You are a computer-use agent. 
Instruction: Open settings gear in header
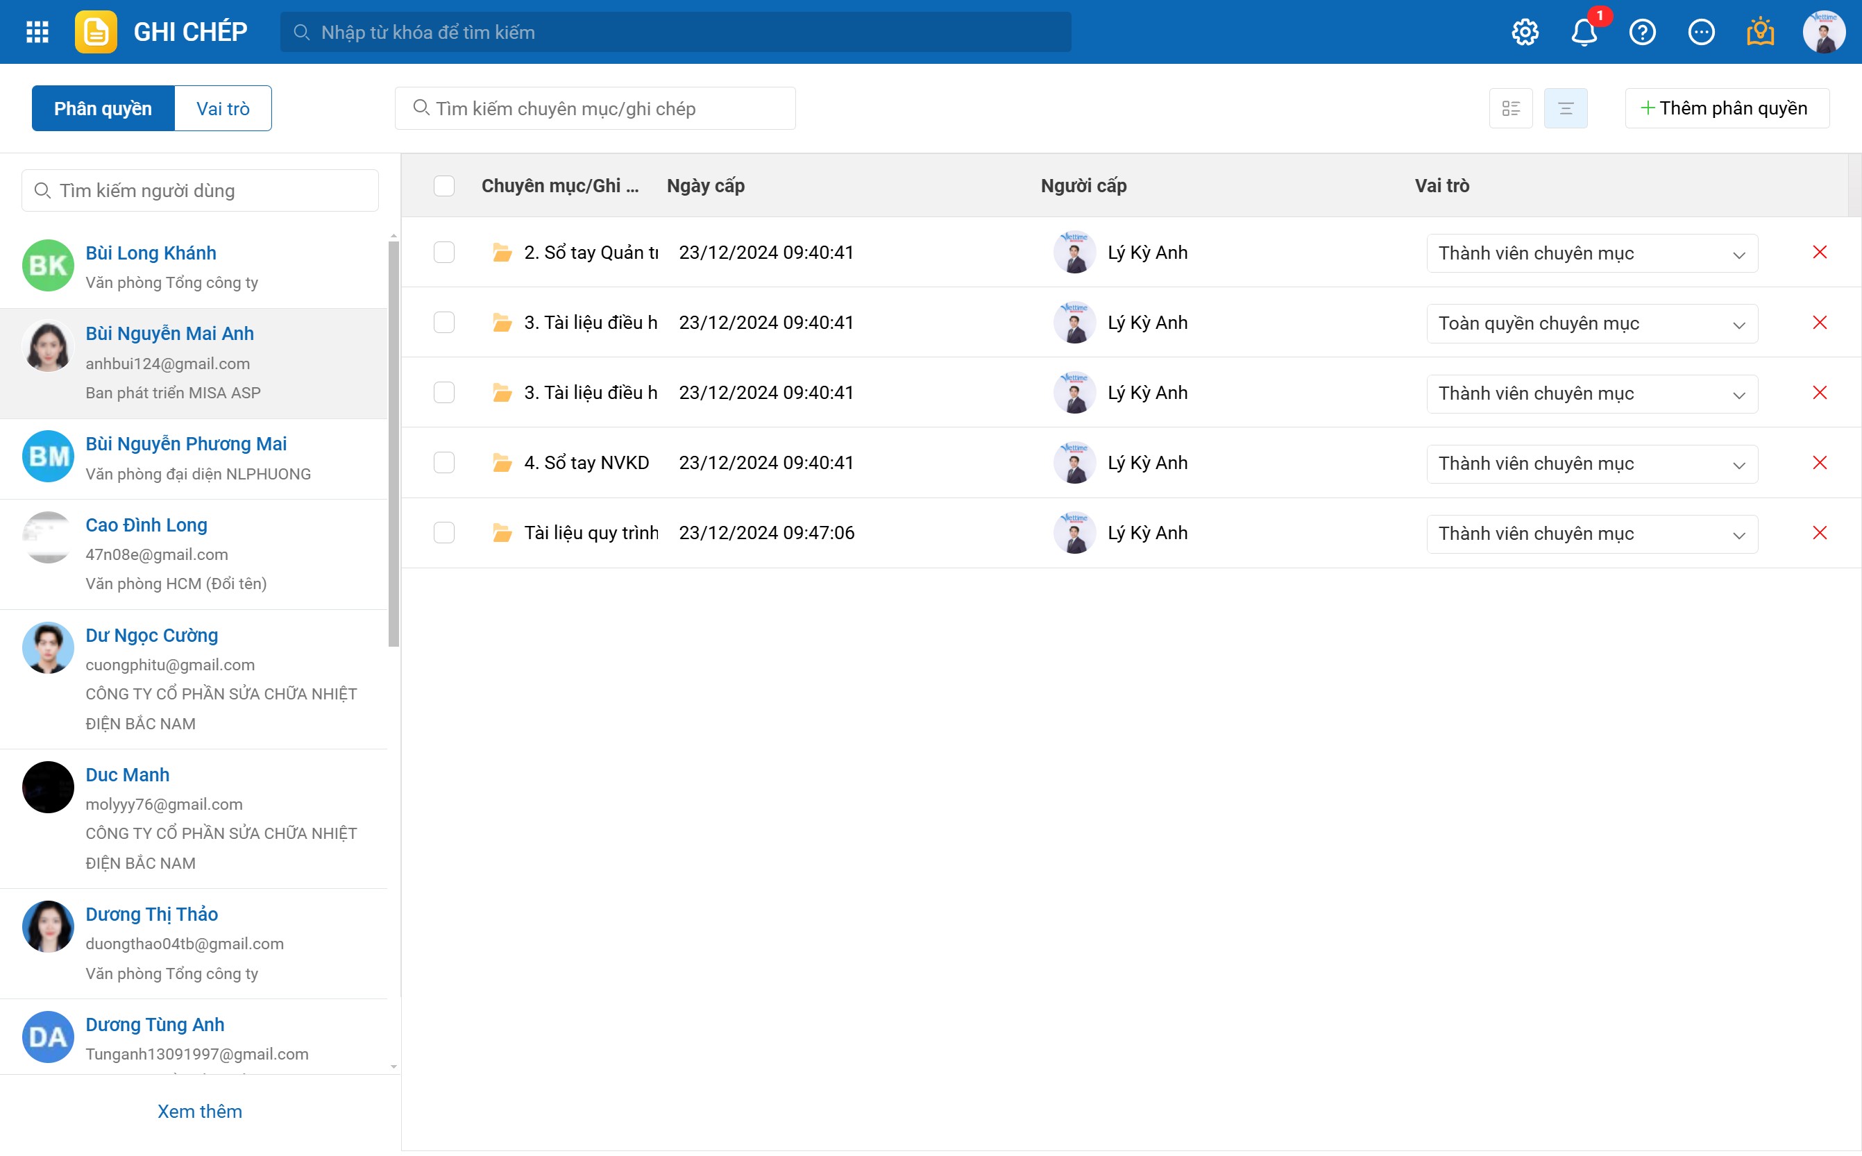(1524, 32)
